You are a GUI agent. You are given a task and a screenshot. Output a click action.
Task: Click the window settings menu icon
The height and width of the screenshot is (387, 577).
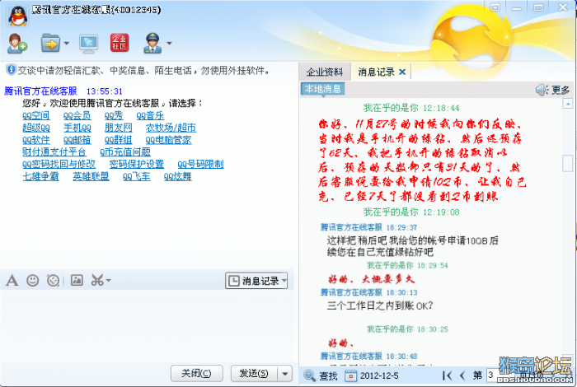coord(495,7)
